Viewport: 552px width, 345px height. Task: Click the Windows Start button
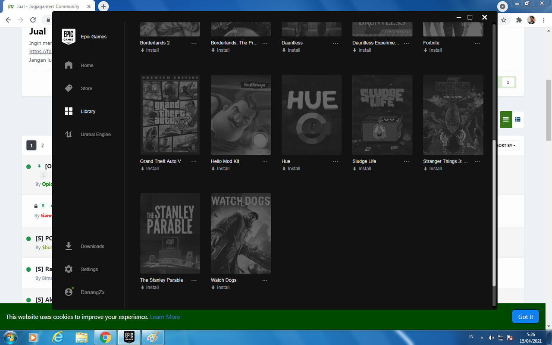click(x=10, y=337)
